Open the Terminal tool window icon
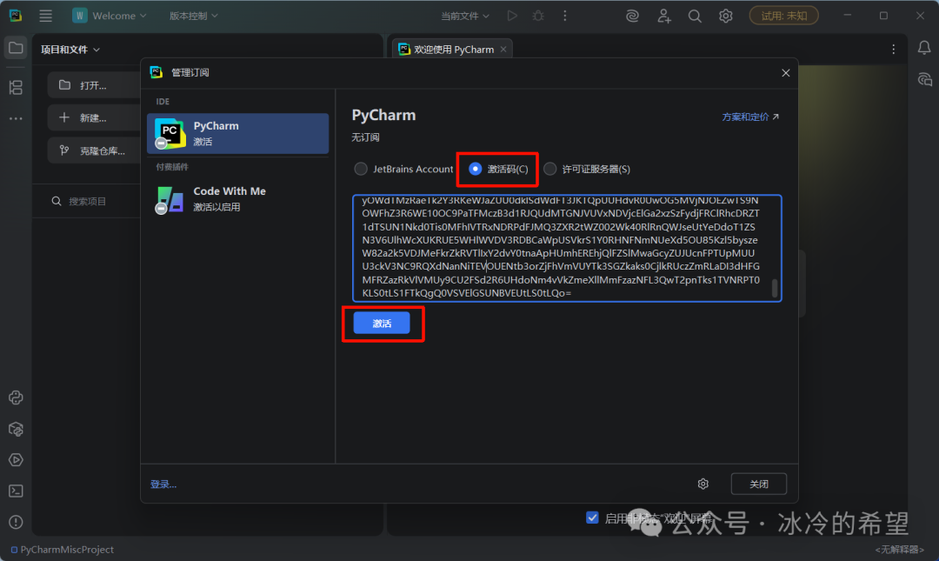The width and height of the screenshot is (939, 561). click(x=16, y=491)
